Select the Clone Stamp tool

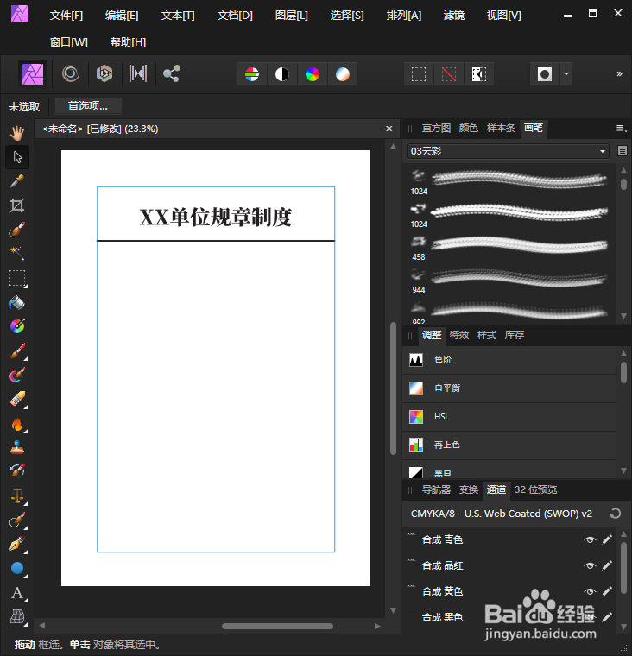click(x=17, y=447)
